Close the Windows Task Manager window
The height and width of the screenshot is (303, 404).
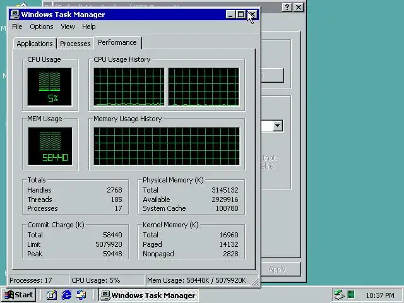(252, 15)
